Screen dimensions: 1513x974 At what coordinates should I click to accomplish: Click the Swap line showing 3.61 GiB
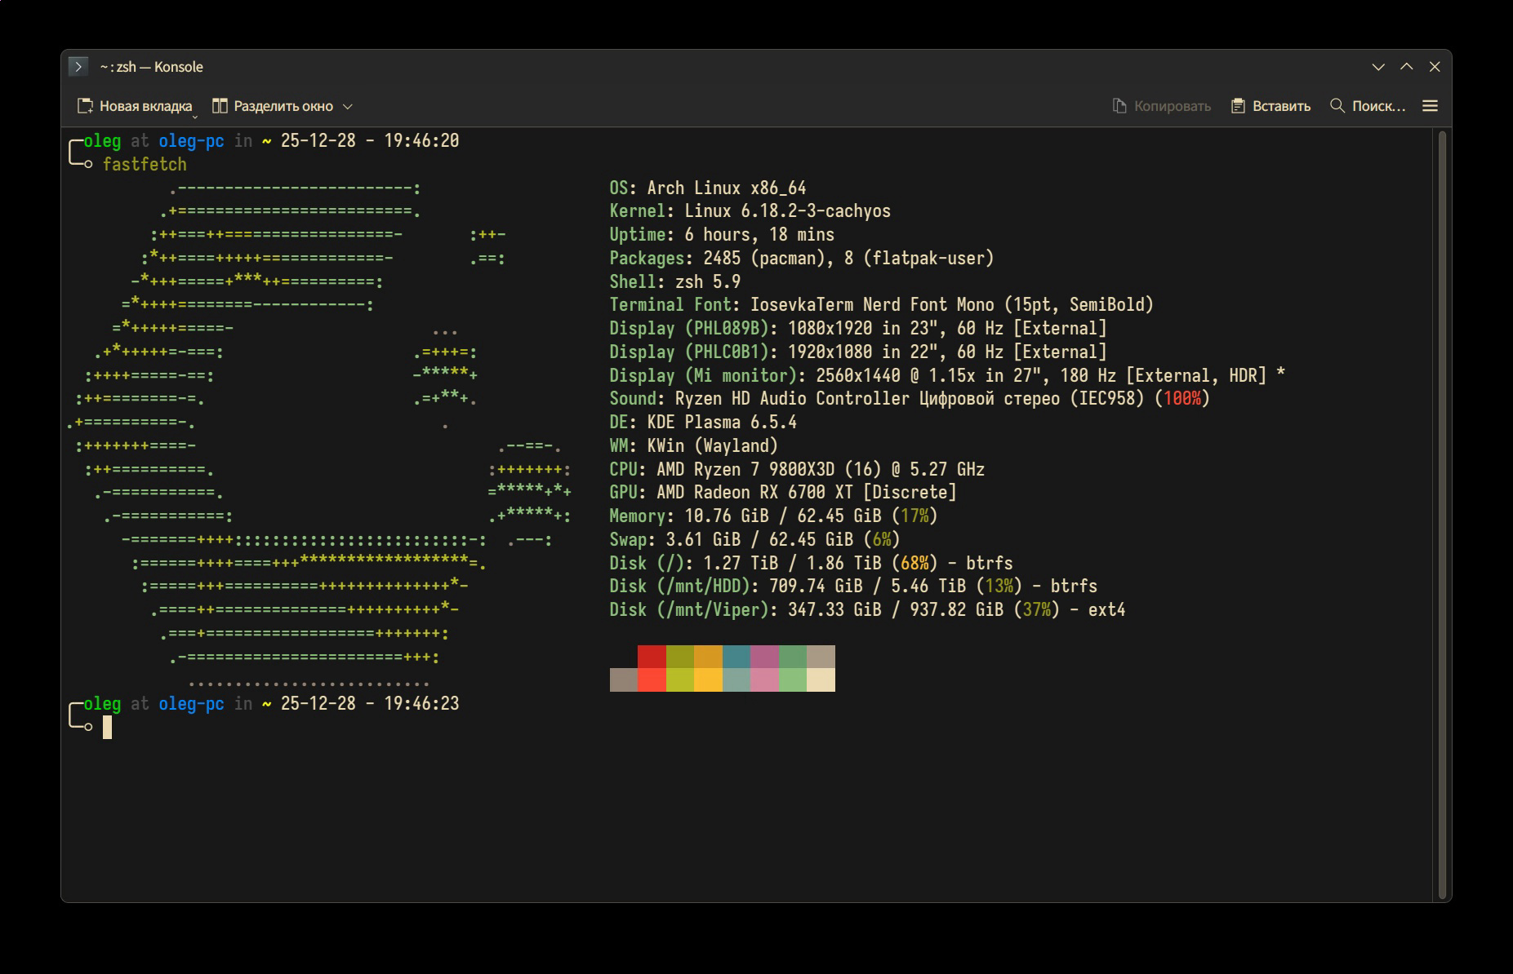tap(754, 539)
